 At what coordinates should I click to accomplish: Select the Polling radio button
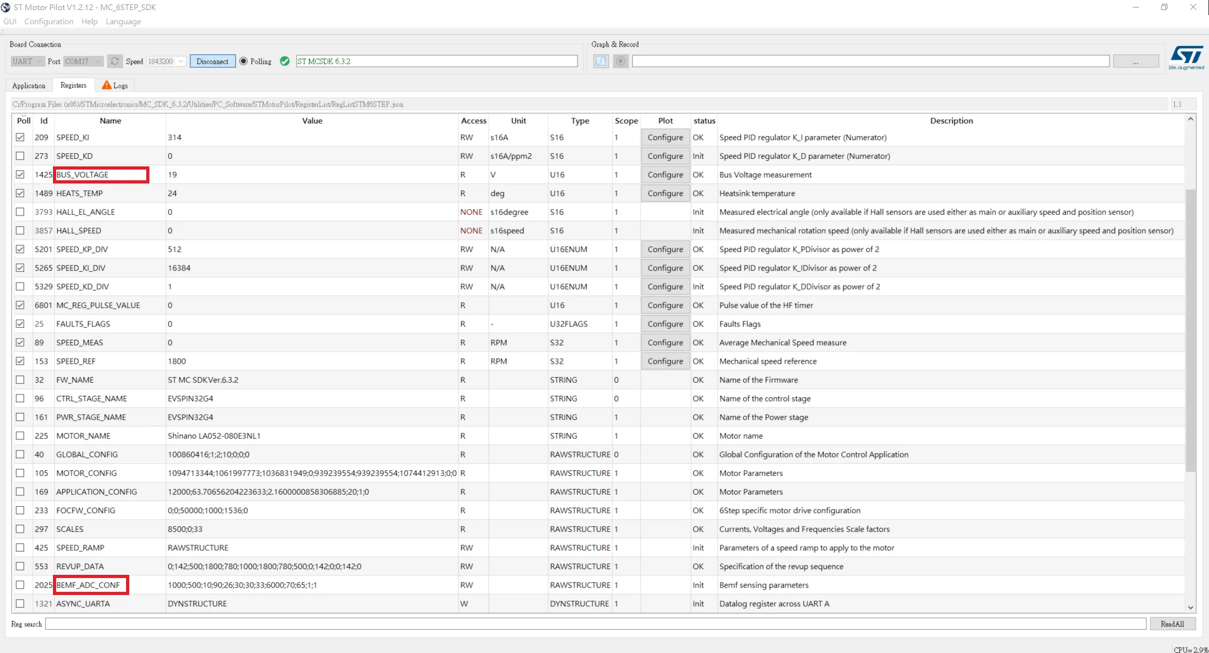243,61
